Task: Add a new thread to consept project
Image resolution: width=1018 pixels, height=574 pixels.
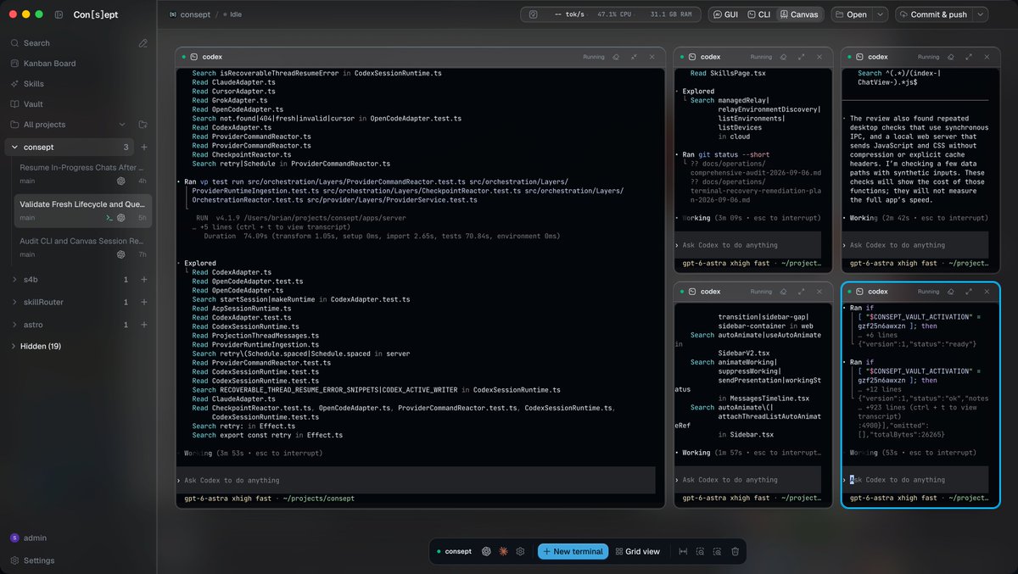Action: click(143, 147)
